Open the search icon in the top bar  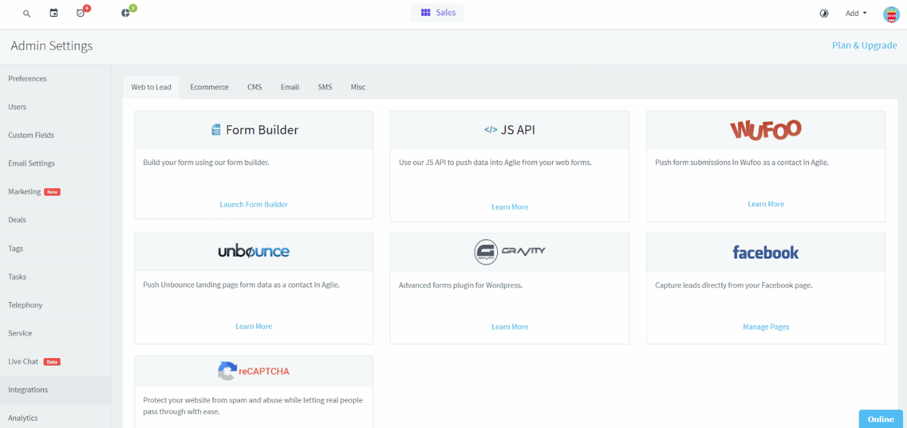click(x=27, y=13)
